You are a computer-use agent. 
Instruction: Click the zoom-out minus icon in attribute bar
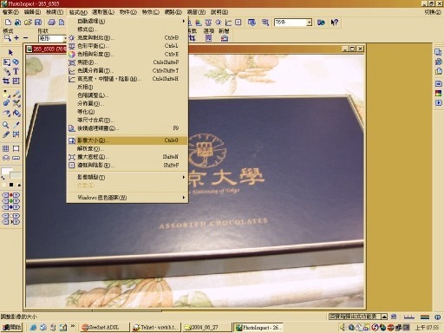tap(25, 38)
